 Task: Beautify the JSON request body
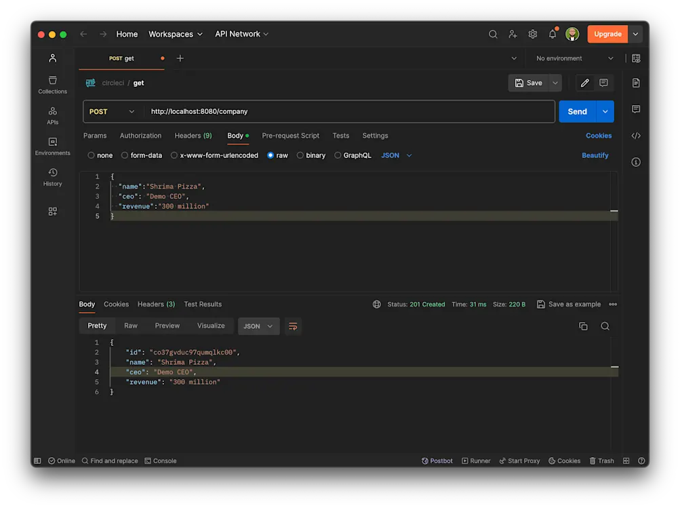click(595, 155)
